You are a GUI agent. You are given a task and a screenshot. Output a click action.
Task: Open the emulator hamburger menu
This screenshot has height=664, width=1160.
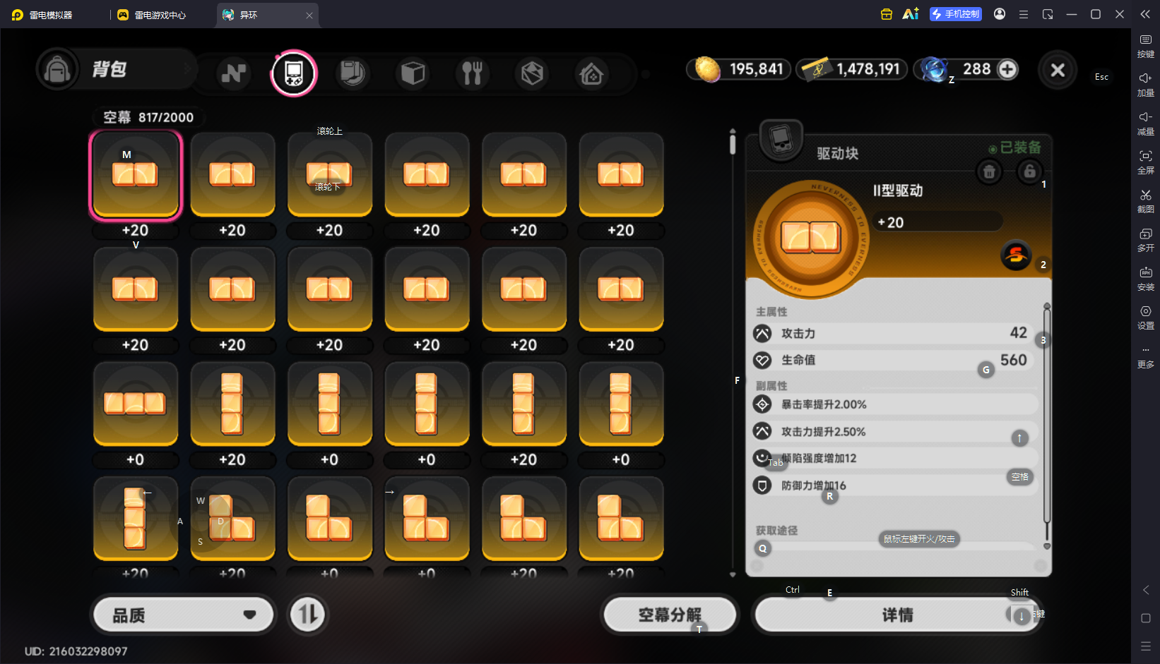click(x=1024, y=14)
